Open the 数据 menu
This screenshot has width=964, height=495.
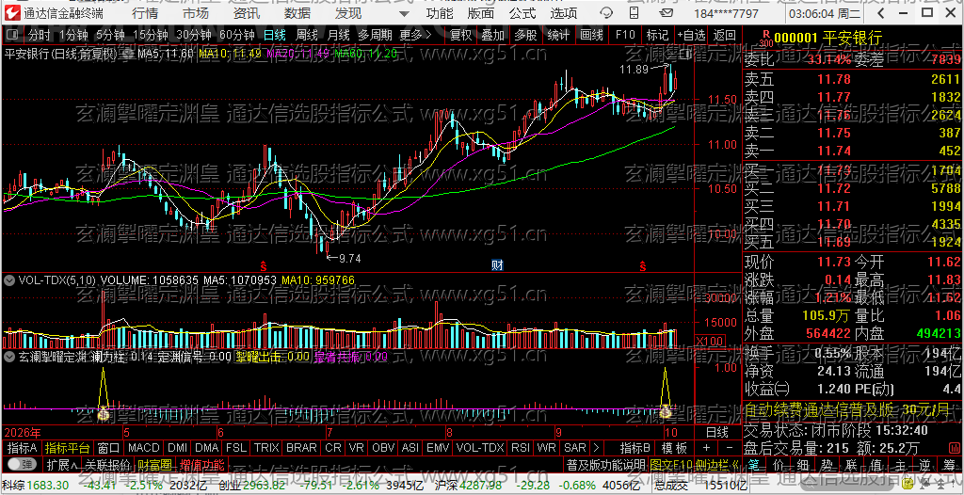pos(297,13)
